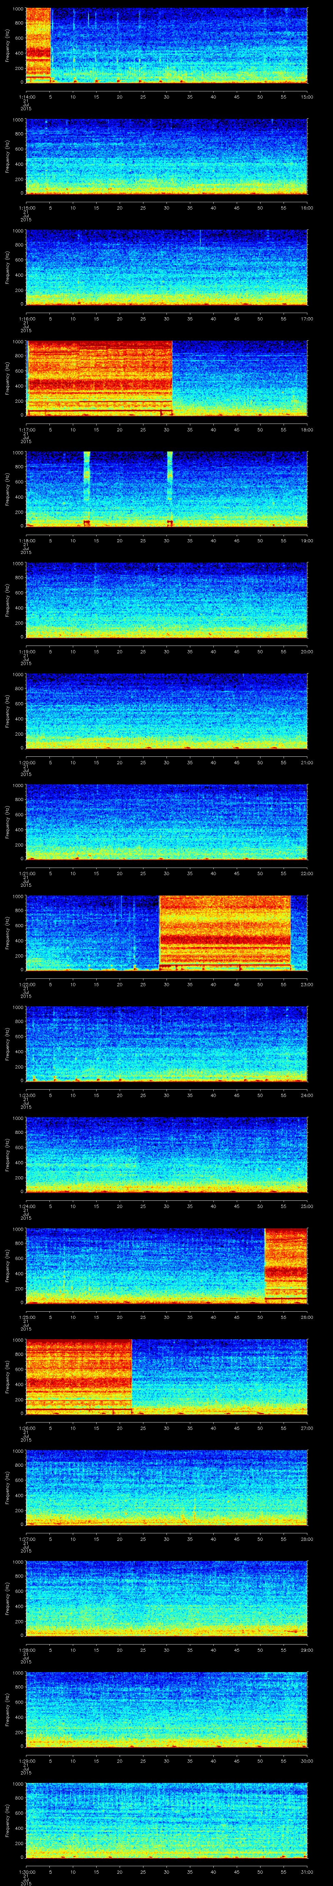
Task: Click the 27:00 end time label
Action: coord(307,1428)
